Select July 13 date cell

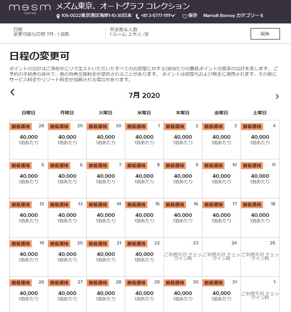click(67, 218)
